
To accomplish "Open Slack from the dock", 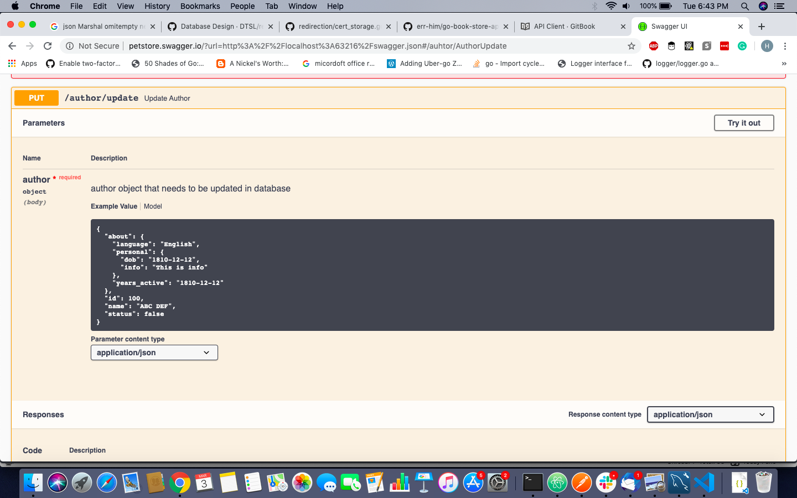I will click(605, 483).
